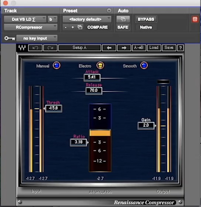Open the preset librarian copy icon
Screen dimensions: 201x207
[x=80, y=27]
